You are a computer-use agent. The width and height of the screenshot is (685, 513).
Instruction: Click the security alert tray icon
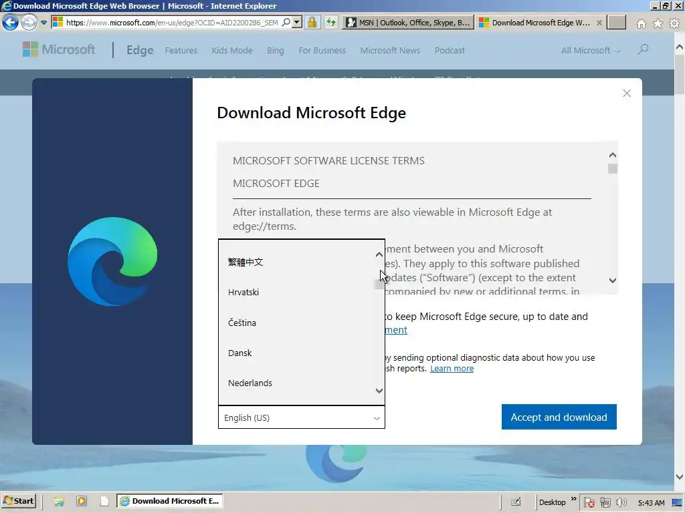(x=589, y=502)
